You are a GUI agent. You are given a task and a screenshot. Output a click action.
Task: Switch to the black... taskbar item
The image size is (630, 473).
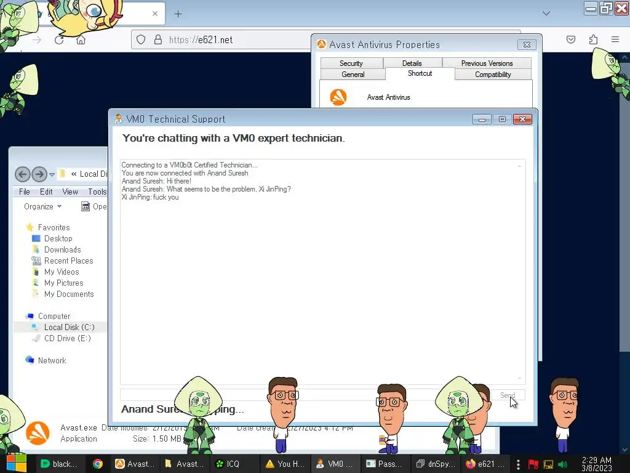(x=58, y=464)
